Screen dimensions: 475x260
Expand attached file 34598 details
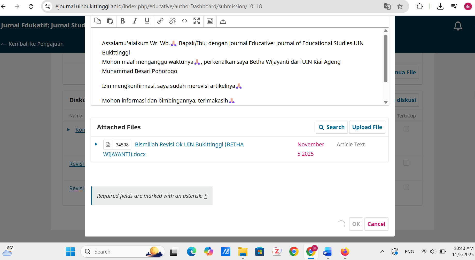96,144
